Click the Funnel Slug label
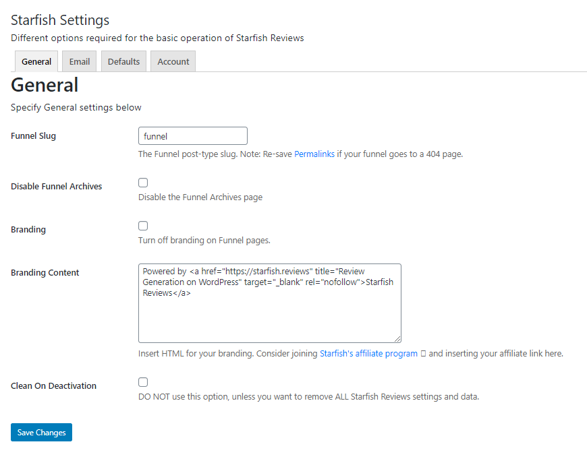 33,135
